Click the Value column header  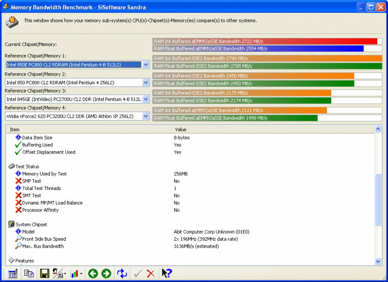(x=273, y=129)
